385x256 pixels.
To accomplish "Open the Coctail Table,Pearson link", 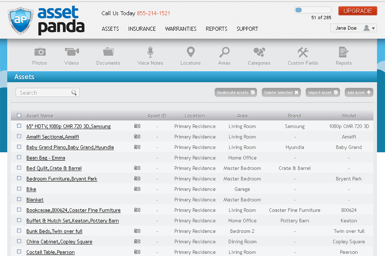I will 51,252.
